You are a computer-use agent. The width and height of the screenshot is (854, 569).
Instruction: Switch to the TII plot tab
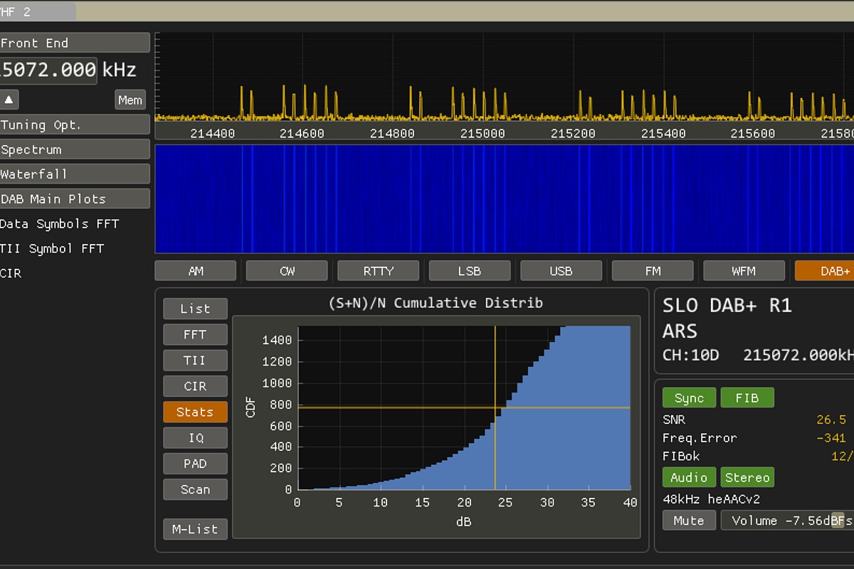(x=195, y=360)
